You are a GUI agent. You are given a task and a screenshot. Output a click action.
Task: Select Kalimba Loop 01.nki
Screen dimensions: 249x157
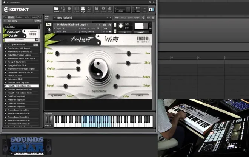tap(15, 76)
